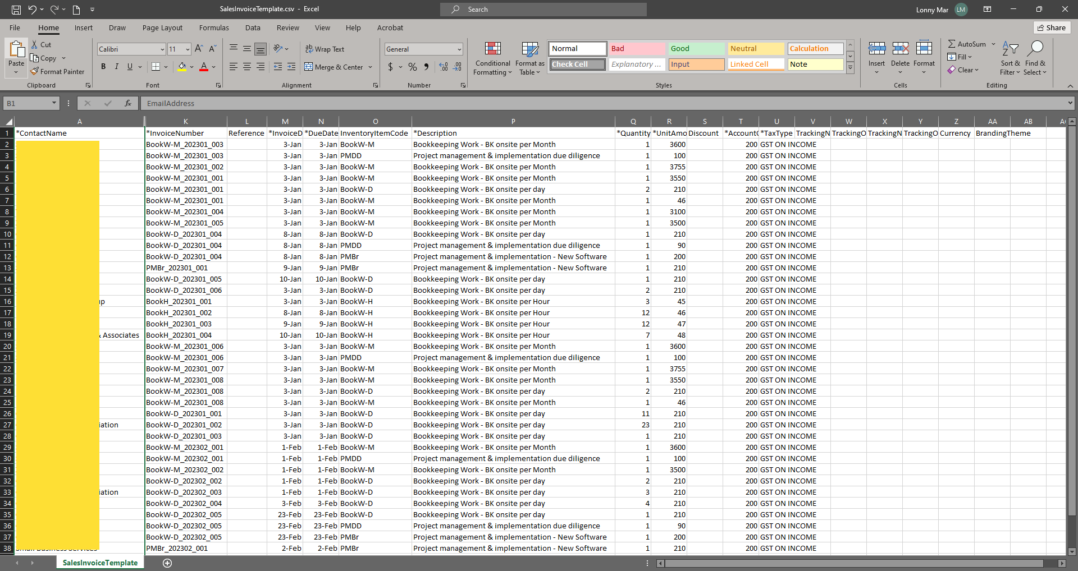This screenshot has height=571, width=1078.
Task: Expand the formula bar
Action: [1070, 103]
